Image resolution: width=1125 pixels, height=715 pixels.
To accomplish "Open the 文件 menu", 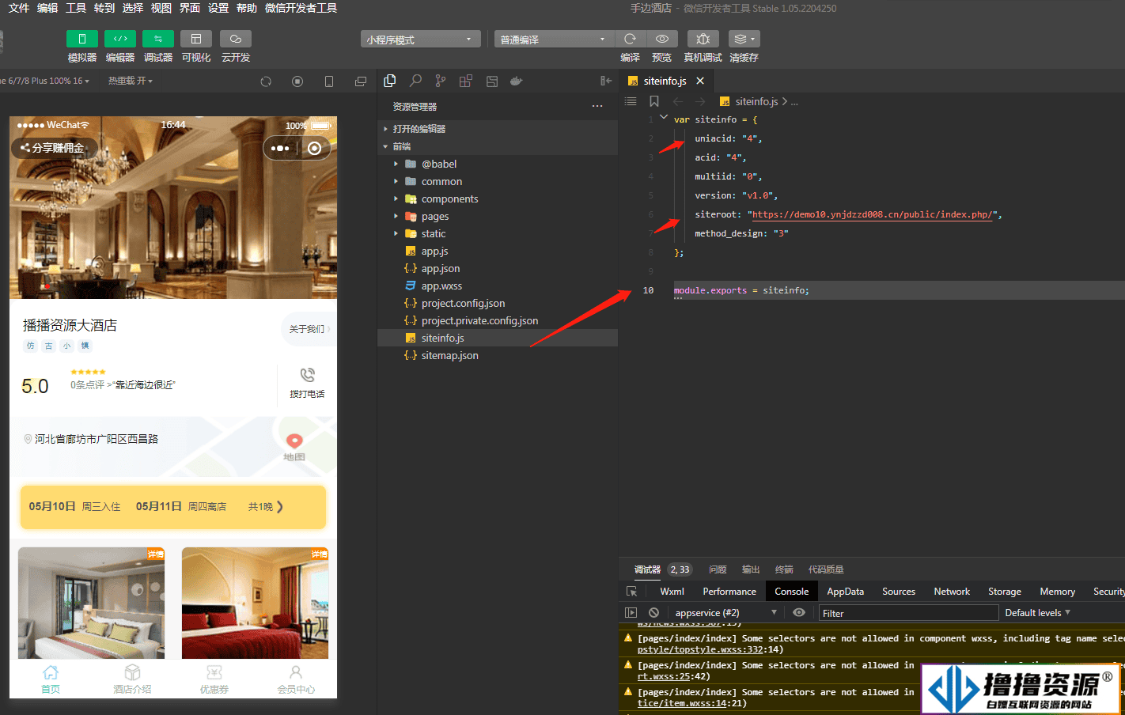I will pyautogui.click(x=19, y=8).
